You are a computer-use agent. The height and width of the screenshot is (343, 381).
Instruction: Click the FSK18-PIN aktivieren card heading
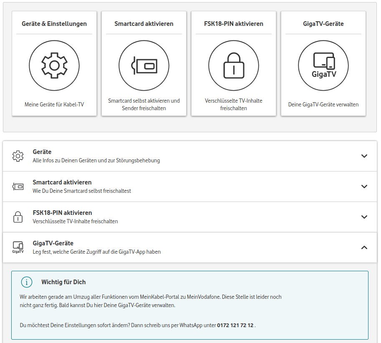point(233,24)
